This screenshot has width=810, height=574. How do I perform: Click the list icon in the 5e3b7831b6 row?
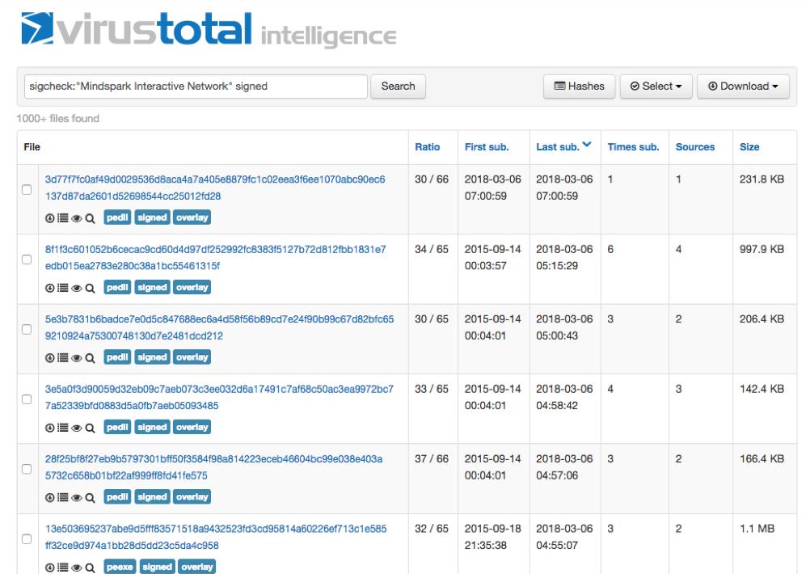click(62, 357)
